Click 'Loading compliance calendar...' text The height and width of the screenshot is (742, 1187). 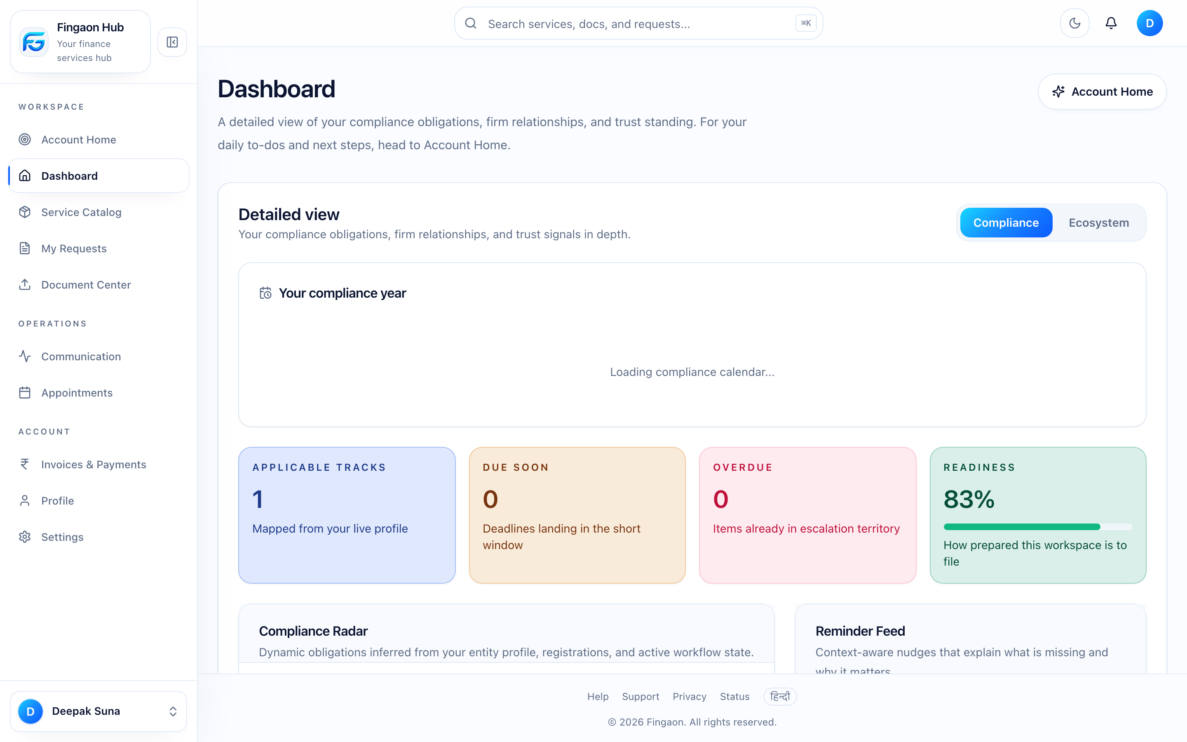coord(692,372)
